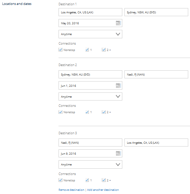Uncheck 1 connection checkbox in Destination 1
This screenshot has height=194, width=190.
click(x=87, y=50)
